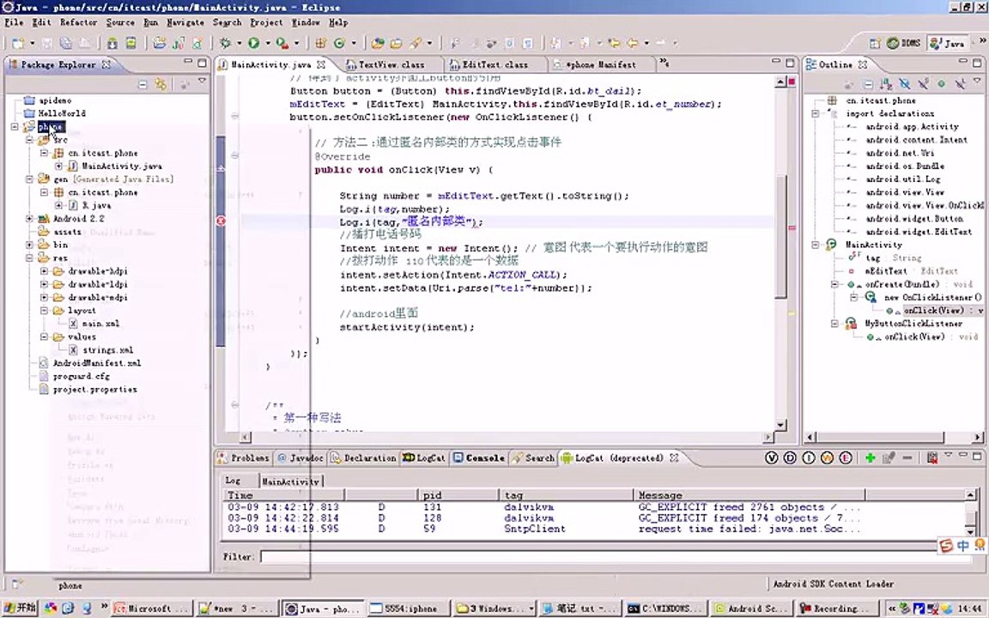Click the Back navigation arrow icon
This screenshot has height=618, width=989.
tap(632, 43)
